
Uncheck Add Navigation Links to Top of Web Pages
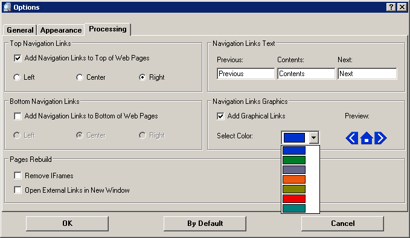pyautogui.click(x=18, y=58)
